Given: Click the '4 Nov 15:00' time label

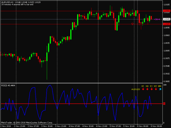Looking at the screenshot, I should point(88,126).
